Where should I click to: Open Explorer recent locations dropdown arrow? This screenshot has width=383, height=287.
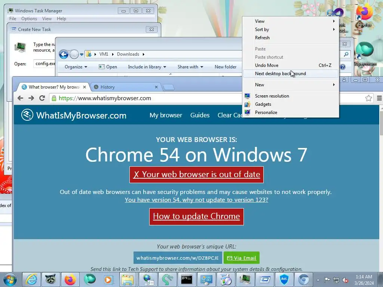[82, 55]
